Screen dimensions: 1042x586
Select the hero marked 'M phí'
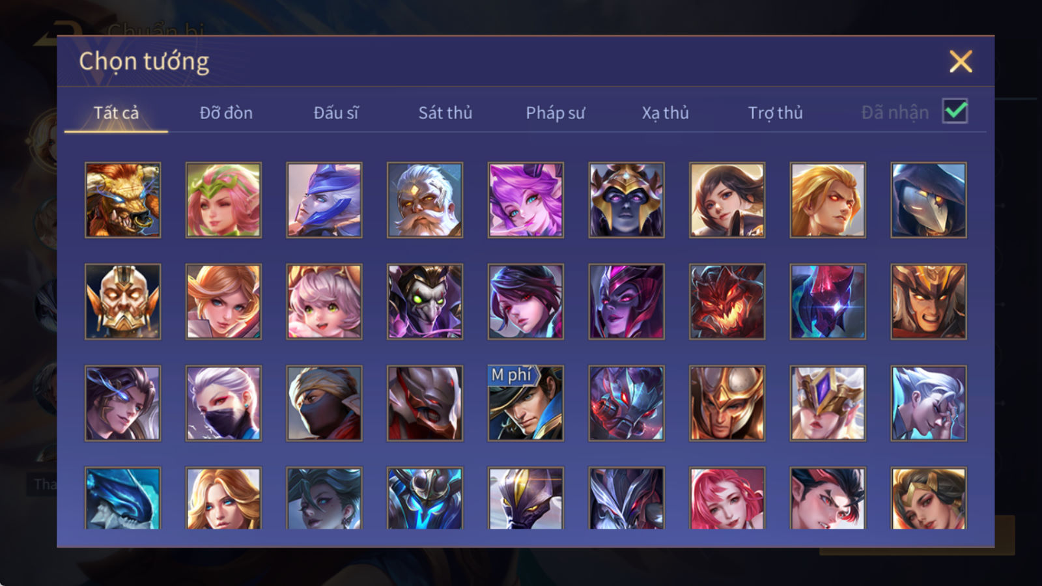[x=526, y=403]
